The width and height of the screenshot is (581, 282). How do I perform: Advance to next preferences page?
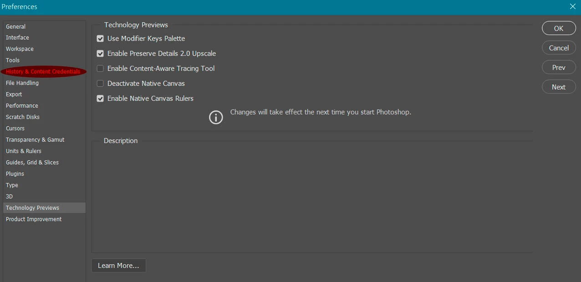point(559,87)
